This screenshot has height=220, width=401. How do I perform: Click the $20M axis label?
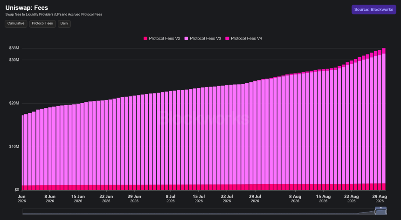click(14, 103)
